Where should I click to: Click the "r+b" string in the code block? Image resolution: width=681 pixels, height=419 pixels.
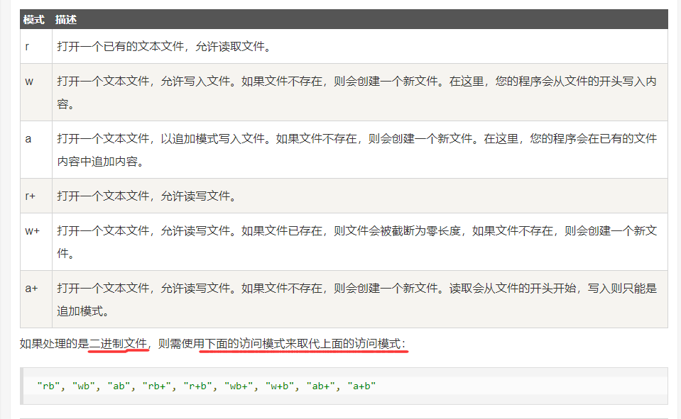tap(201, 386)
